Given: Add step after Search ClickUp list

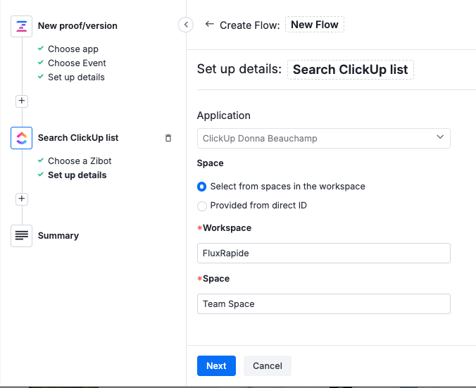Looking at the screenshot, I should [22, 199].
